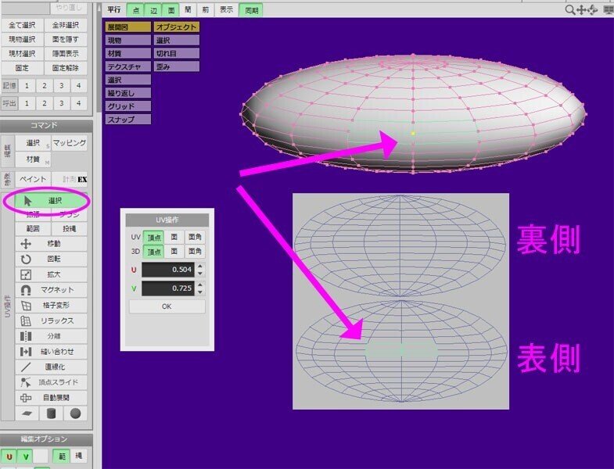Toggle 簡 simple display in view header
This screenshot has width=614, height=469.
pos(188,10)
